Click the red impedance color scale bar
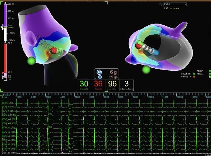The image size is (211, 156). pyautogui.click(x=5, y=58)
